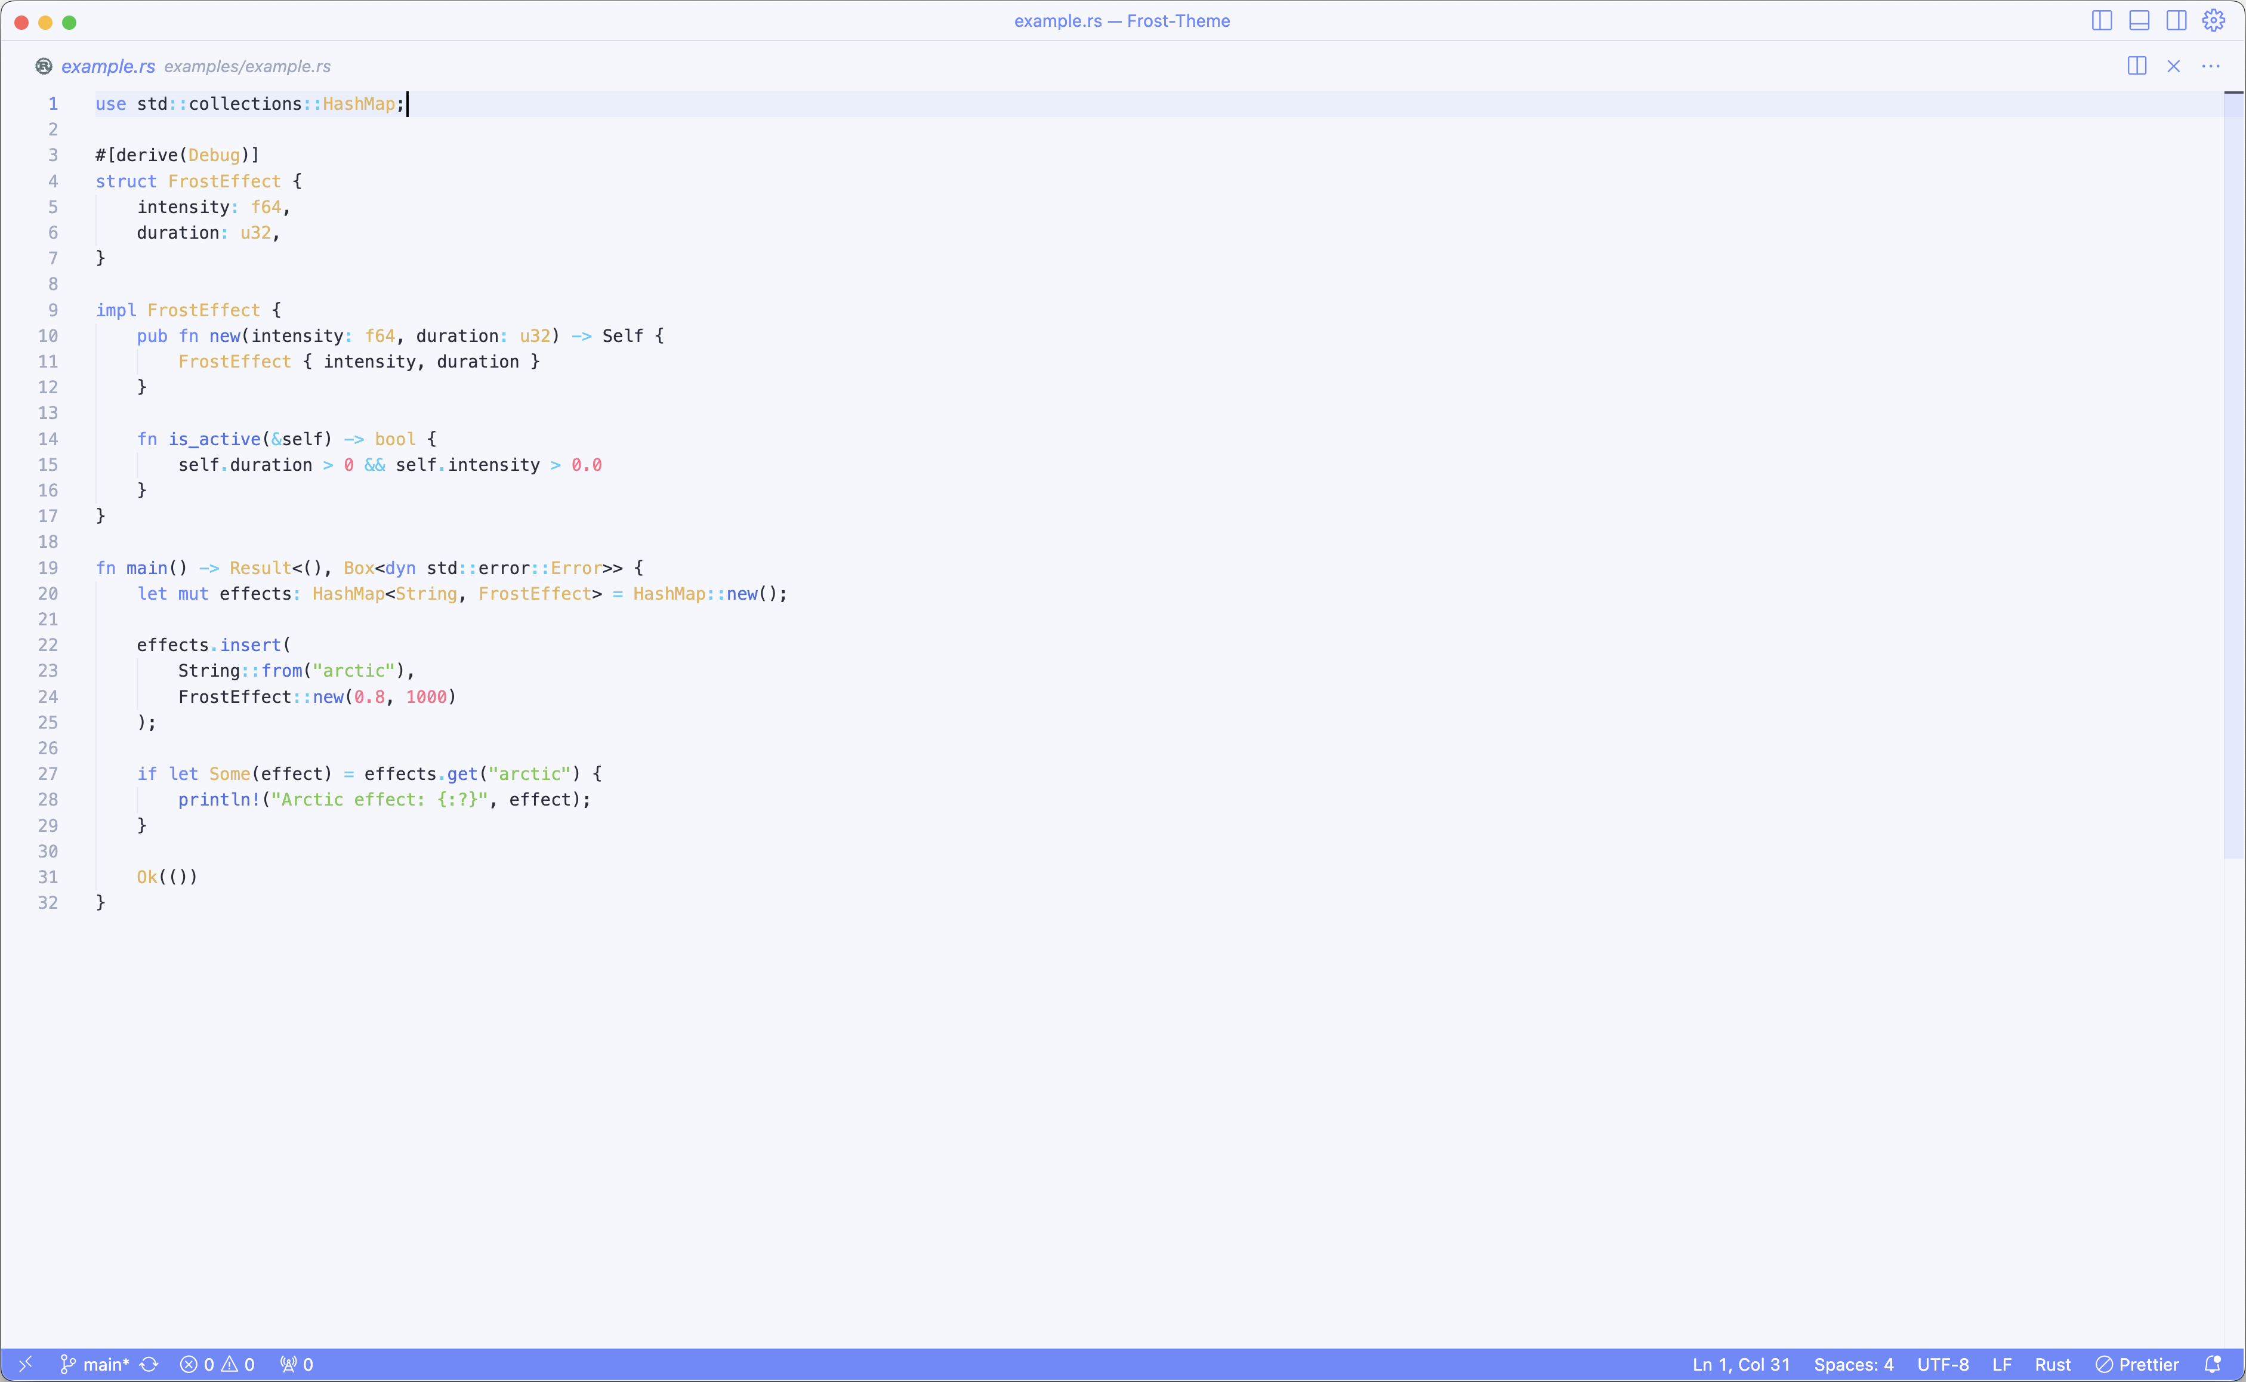Click the Ln 1, Col 31 indicator

point(1741,1364)
